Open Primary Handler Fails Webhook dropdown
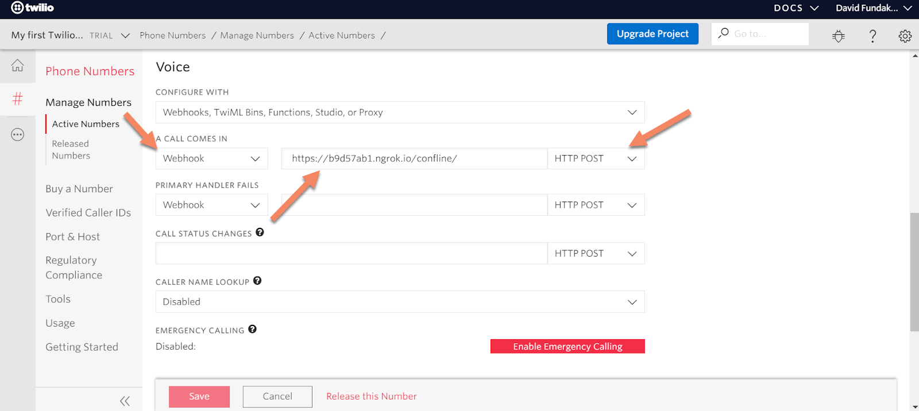This screenshot has width=919, height=411. coord(211,205)
